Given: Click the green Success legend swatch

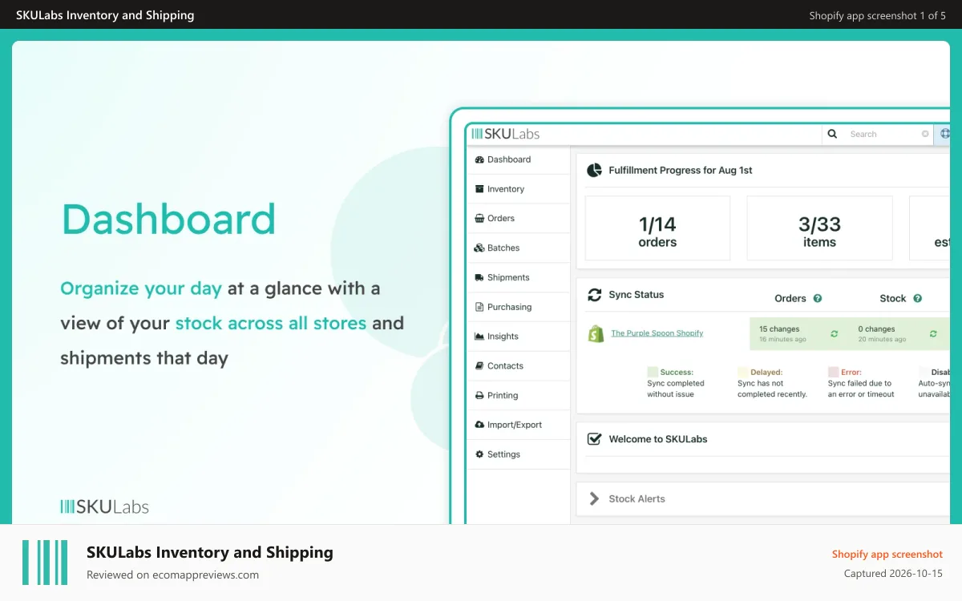Looking at the screenshot, I should point(653,373).
